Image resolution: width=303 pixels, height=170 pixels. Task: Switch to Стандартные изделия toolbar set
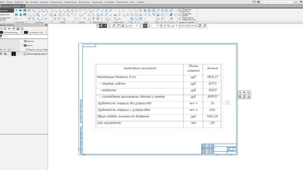pyautogui.click(x=6, y=19)
